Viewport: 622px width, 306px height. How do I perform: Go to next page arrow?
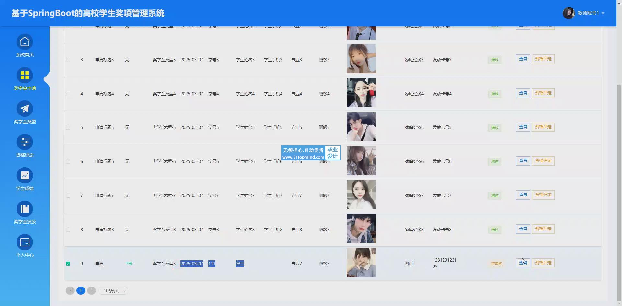(x=92, y=291)
